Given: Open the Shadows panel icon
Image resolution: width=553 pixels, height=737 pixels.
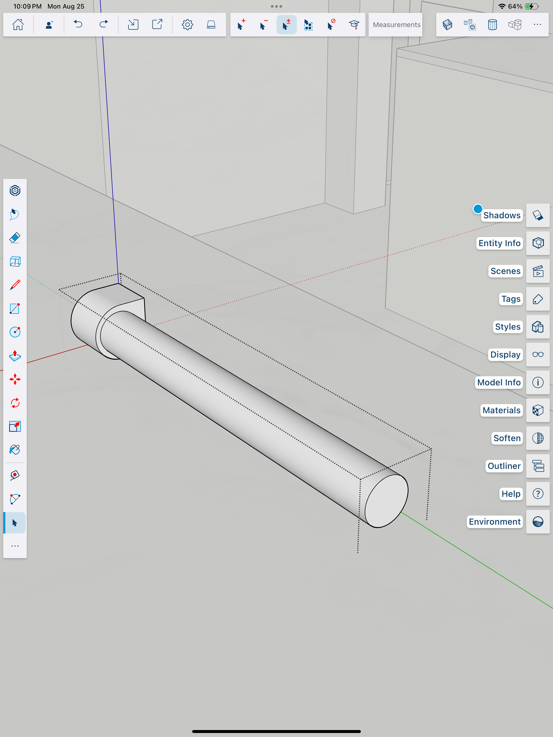Looking at the screenshot, I should pyautogui.click(x=538, y=215).
